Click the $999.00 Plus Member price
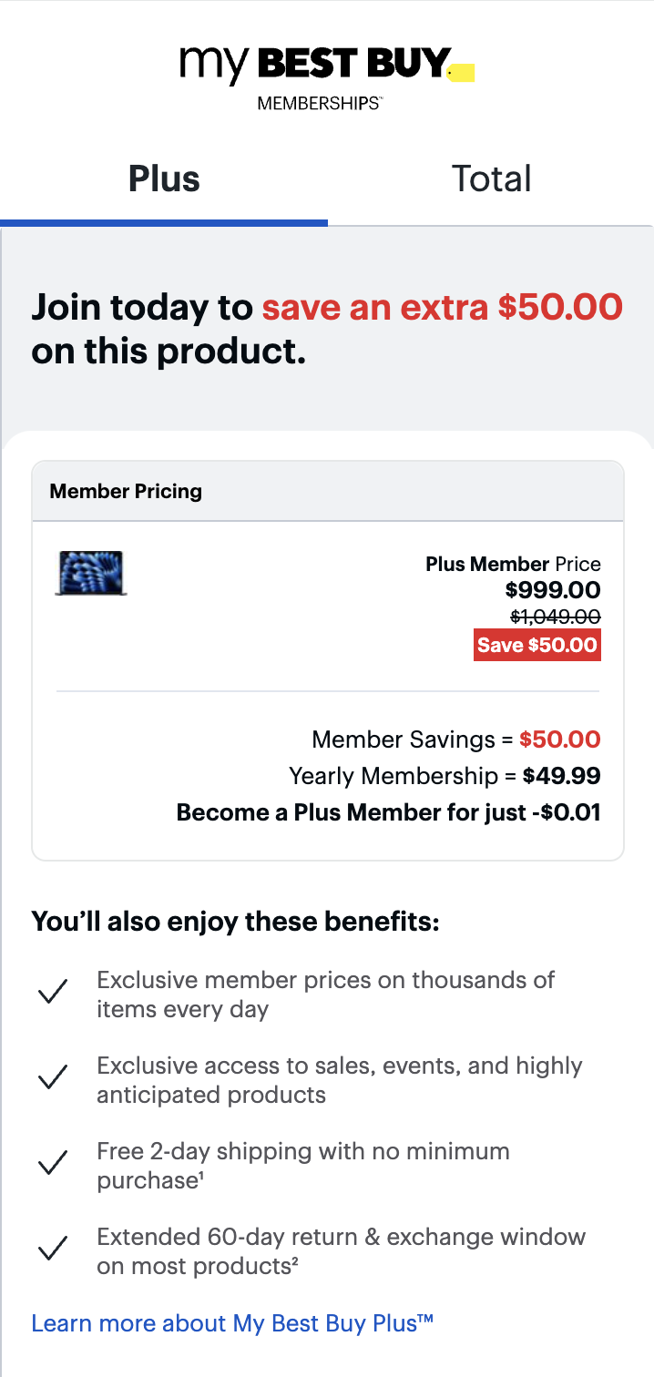 click(x=553, y=590)
